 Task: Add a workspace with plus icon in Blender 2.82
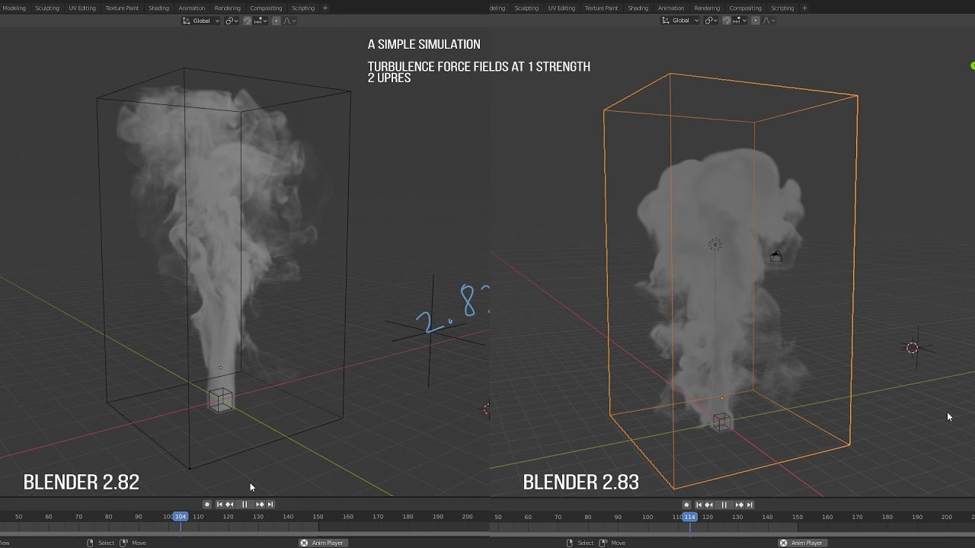click(325, 8)
